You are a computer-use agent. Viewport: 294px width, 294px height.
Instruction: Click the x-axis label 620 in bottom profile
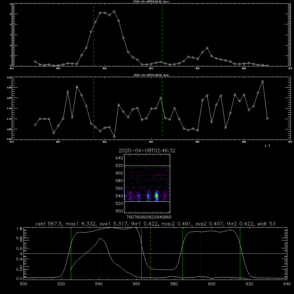pyautogui.click(x=249, y=284)
